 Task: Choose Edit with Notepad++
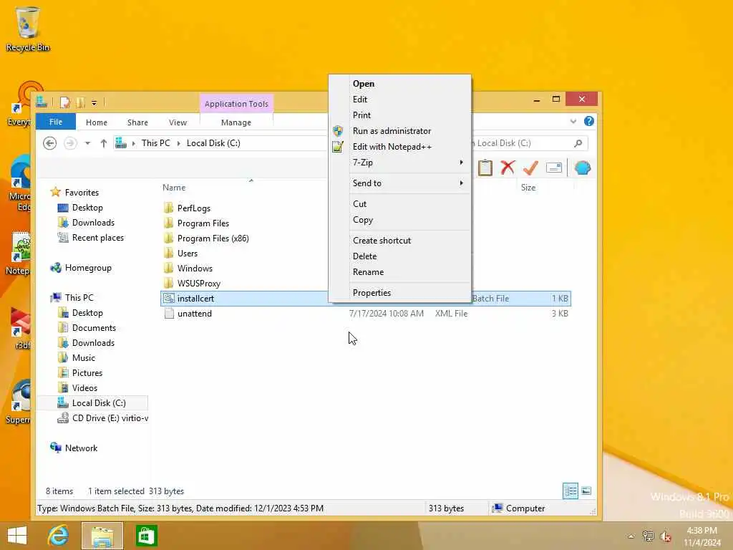tap(399, 147)
